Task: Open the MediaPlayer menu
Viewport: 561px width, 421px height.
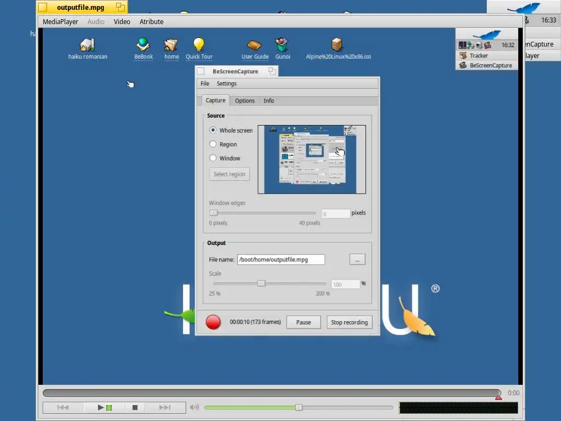Action: (x=60, y=21)
